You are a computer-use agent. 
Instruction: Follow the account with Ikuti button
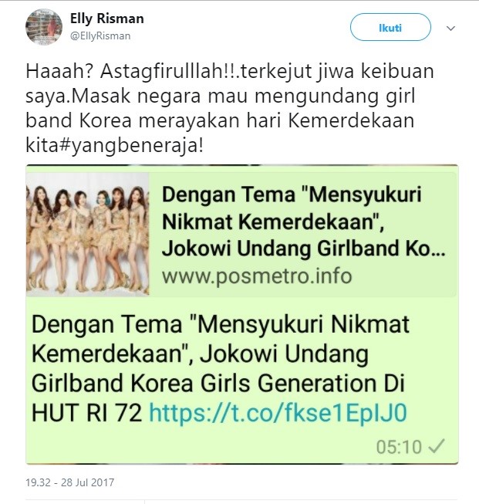point(390,27)
